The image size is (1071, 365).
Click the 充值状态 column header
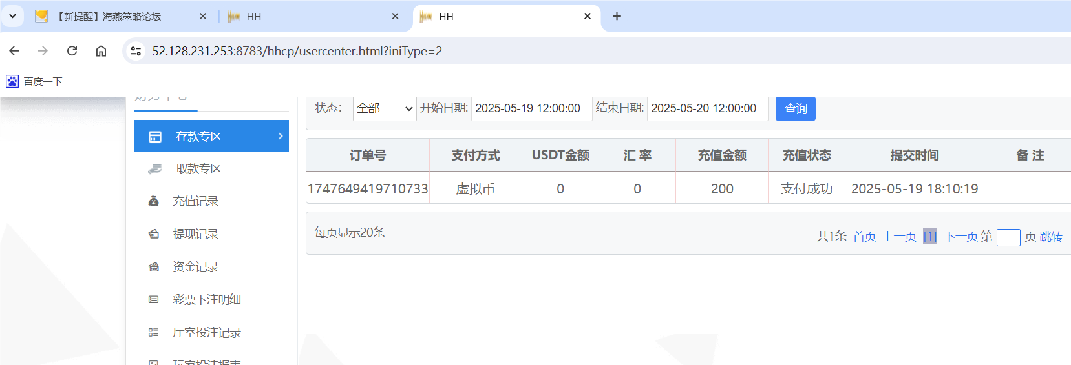tap(807, 155)
